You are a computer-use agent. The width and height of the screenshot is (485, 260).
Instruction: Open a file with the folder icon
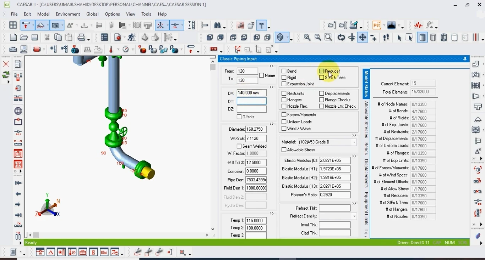(24, 38)
